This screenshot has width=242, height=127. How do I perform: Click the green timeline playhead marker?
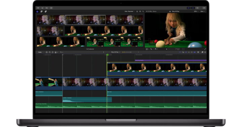point(108,54)
